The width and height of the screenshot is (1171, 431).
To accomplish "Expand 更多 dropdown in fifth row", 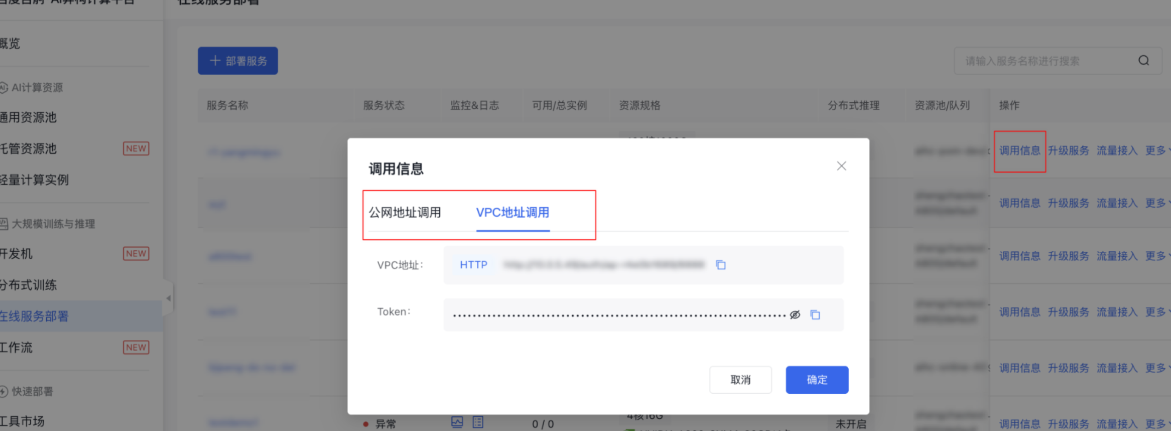I will pos(1158,368).
